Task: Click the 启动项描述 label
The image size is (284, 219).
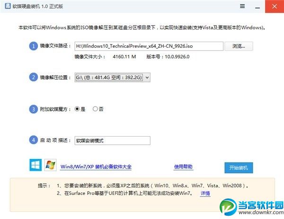Action: click(x=55, y=140)
